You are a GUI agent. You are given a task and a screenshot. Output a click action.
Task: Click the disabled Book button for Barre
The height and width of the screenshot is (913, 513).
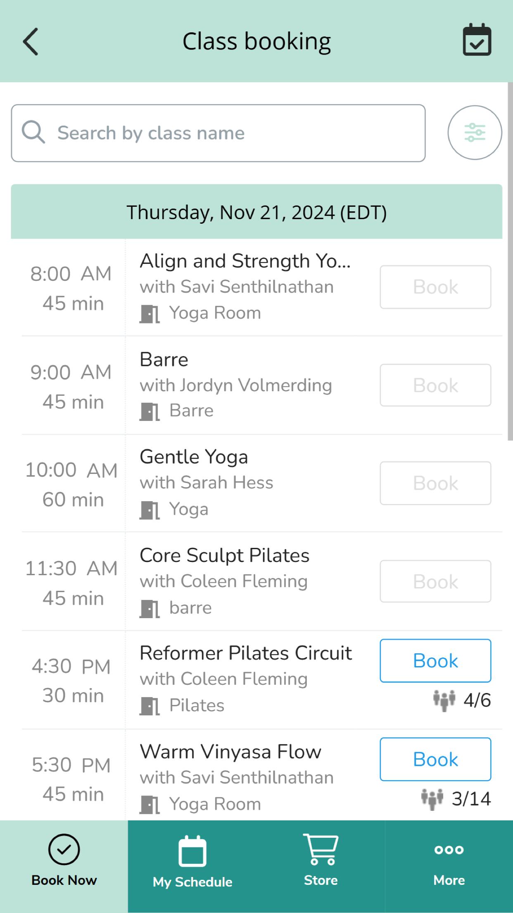(x=435, y=385)
